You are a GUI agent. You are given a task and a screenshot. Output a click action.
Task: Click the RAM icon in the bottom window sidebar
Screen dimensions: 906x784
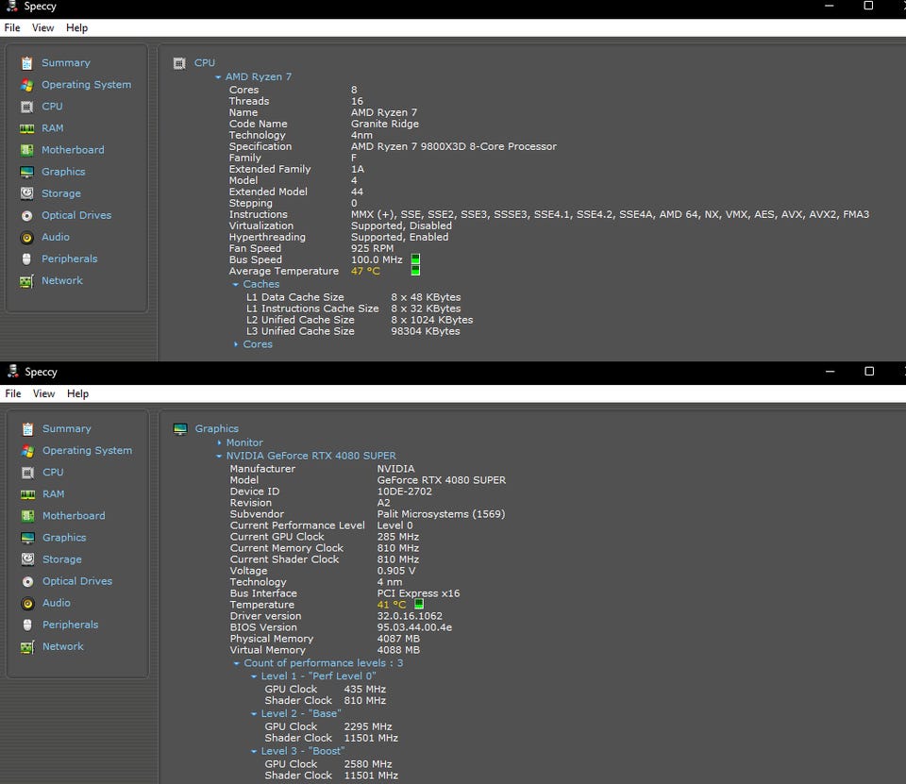coord(27,494)
